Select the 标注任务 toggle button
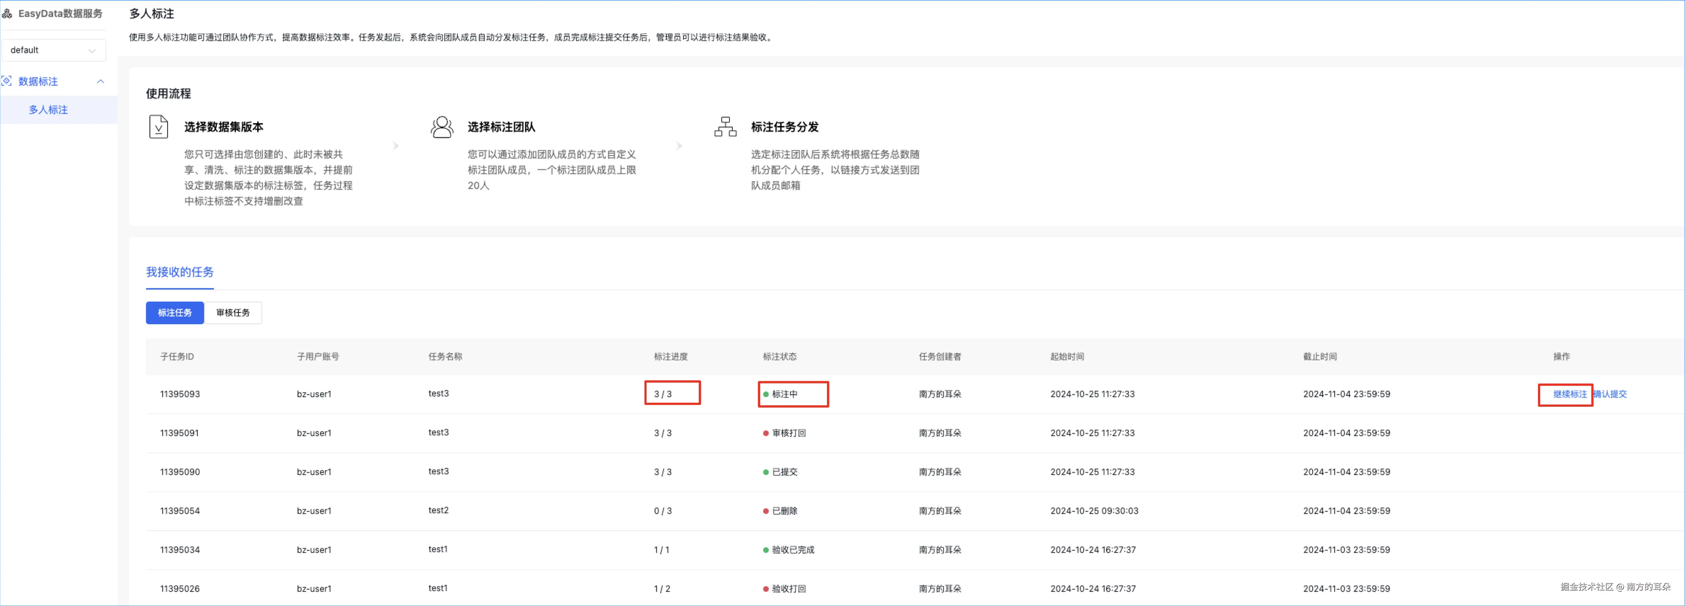Image resolution: width=1685 pixels, height=606 pixels. 175,313
